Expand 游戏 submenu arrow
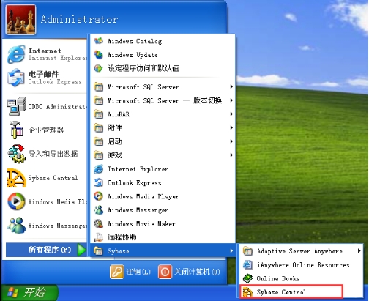The width and height of the screenshot is (369, 301). pyautogui.click(x=231, y=155)
